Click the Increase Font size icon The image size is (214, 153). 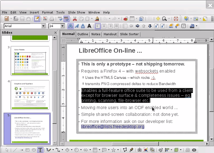156,26
